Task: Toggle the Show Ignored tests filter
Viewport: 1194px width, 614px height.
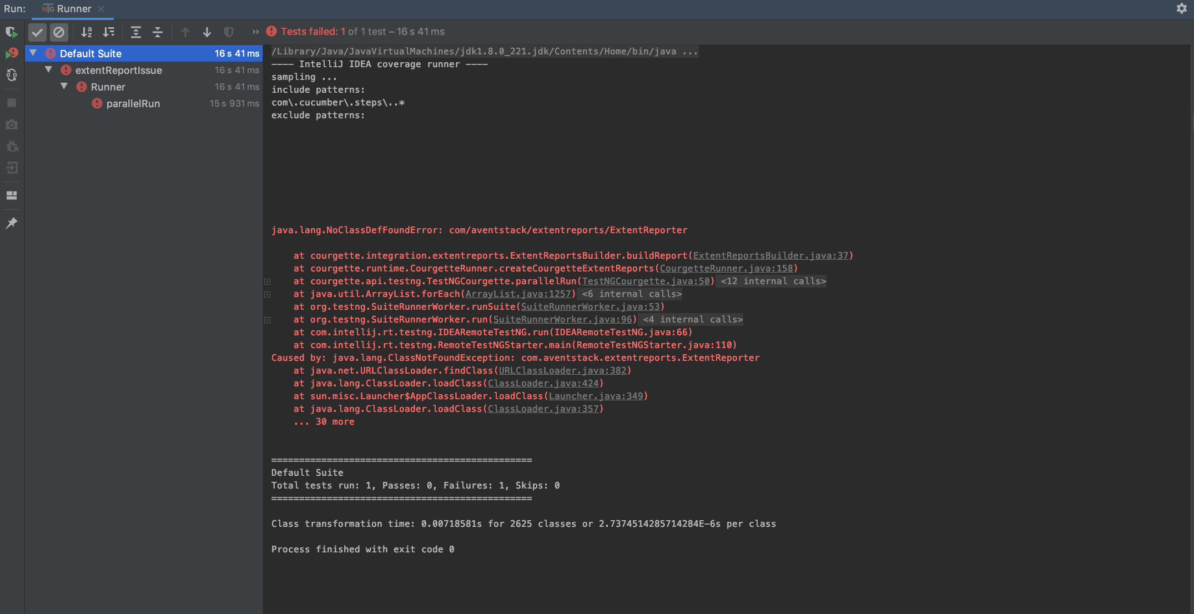Action: 59,32
